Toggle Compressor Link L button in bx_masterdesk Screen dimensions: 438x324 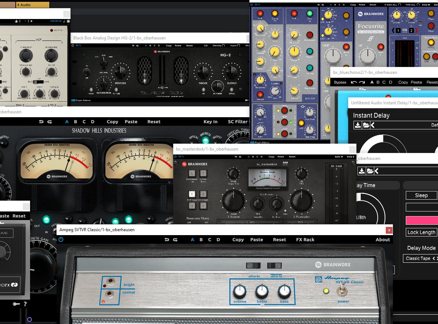coord(192,173)
